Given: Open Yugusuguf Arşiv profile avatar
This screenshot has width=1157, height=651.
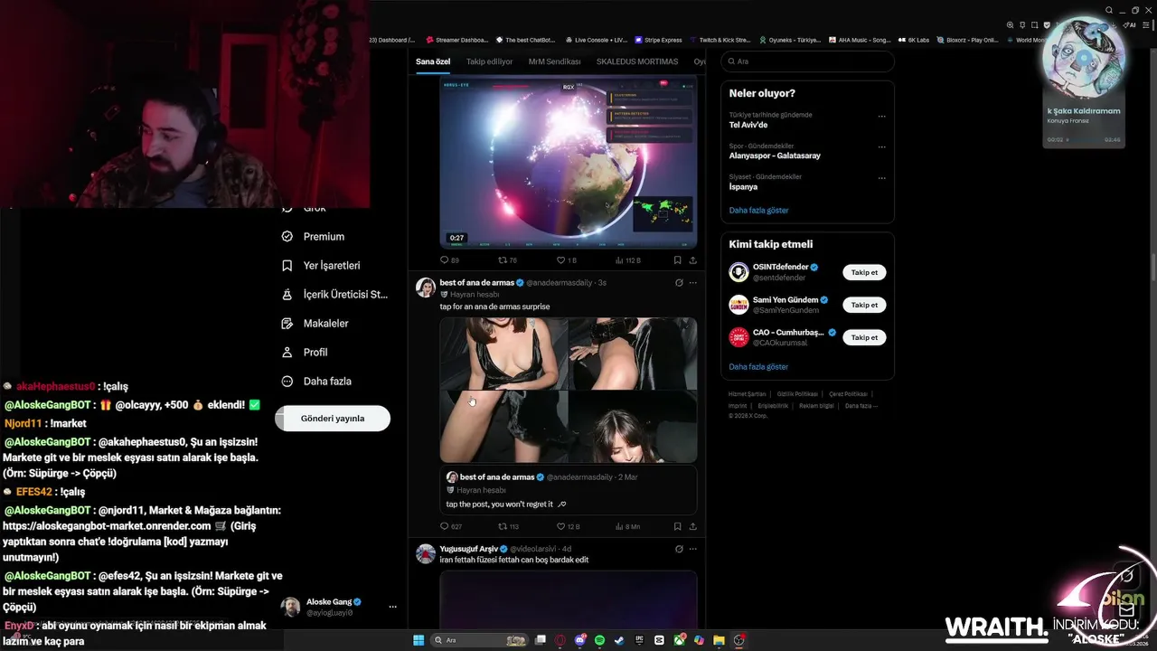Looking at the screenshot, I should [x=426, y=553].
